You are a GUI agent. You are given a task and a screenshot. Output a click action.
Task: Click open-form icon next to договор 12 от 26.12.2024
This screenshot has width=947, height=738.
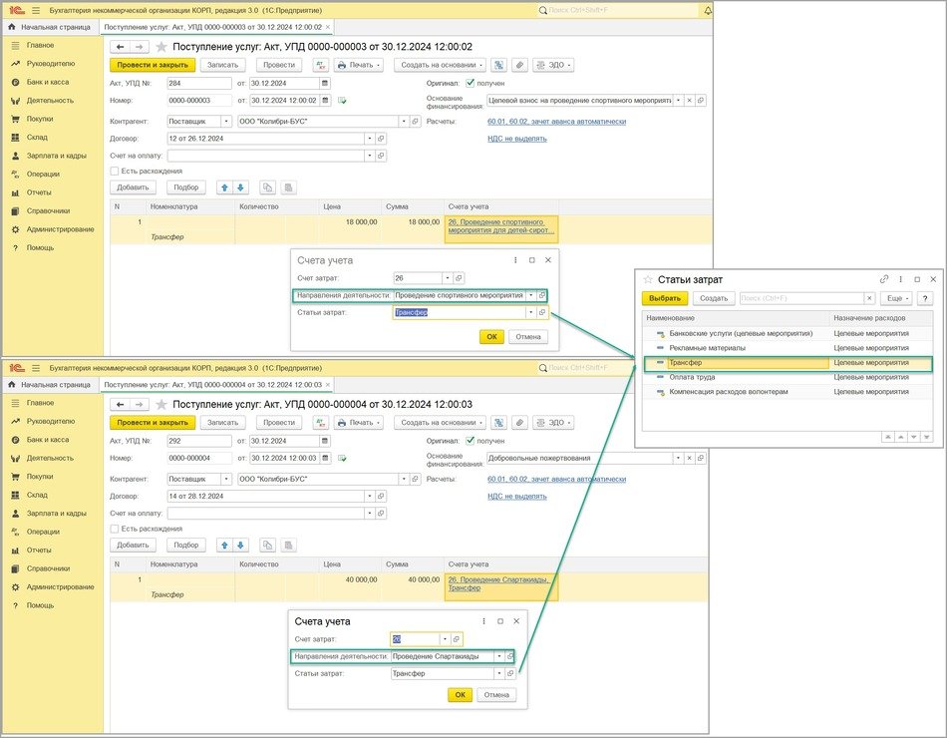coord(381,139)
